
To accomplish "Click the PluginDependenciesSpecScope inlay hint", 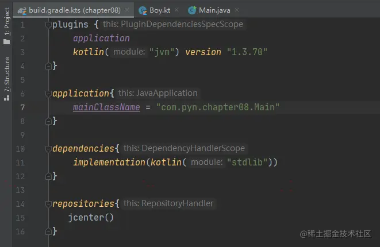I will pyautogui.click(x=172, y=24).
